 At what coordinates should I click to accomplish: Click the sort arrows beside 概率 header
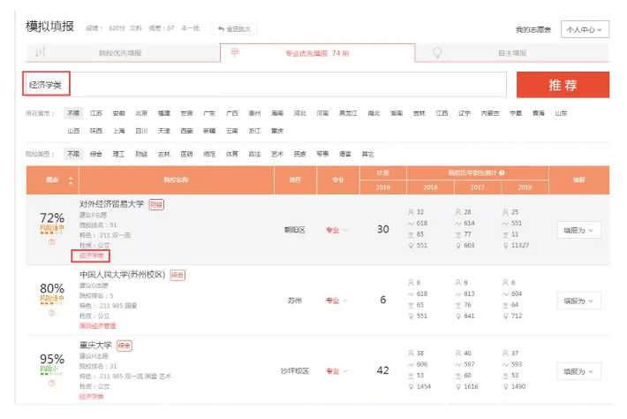click(72, 179)
